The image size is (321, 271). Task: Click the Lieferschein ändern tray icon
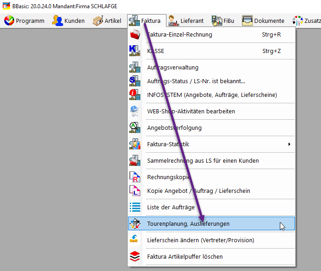(x=135, y=240)
